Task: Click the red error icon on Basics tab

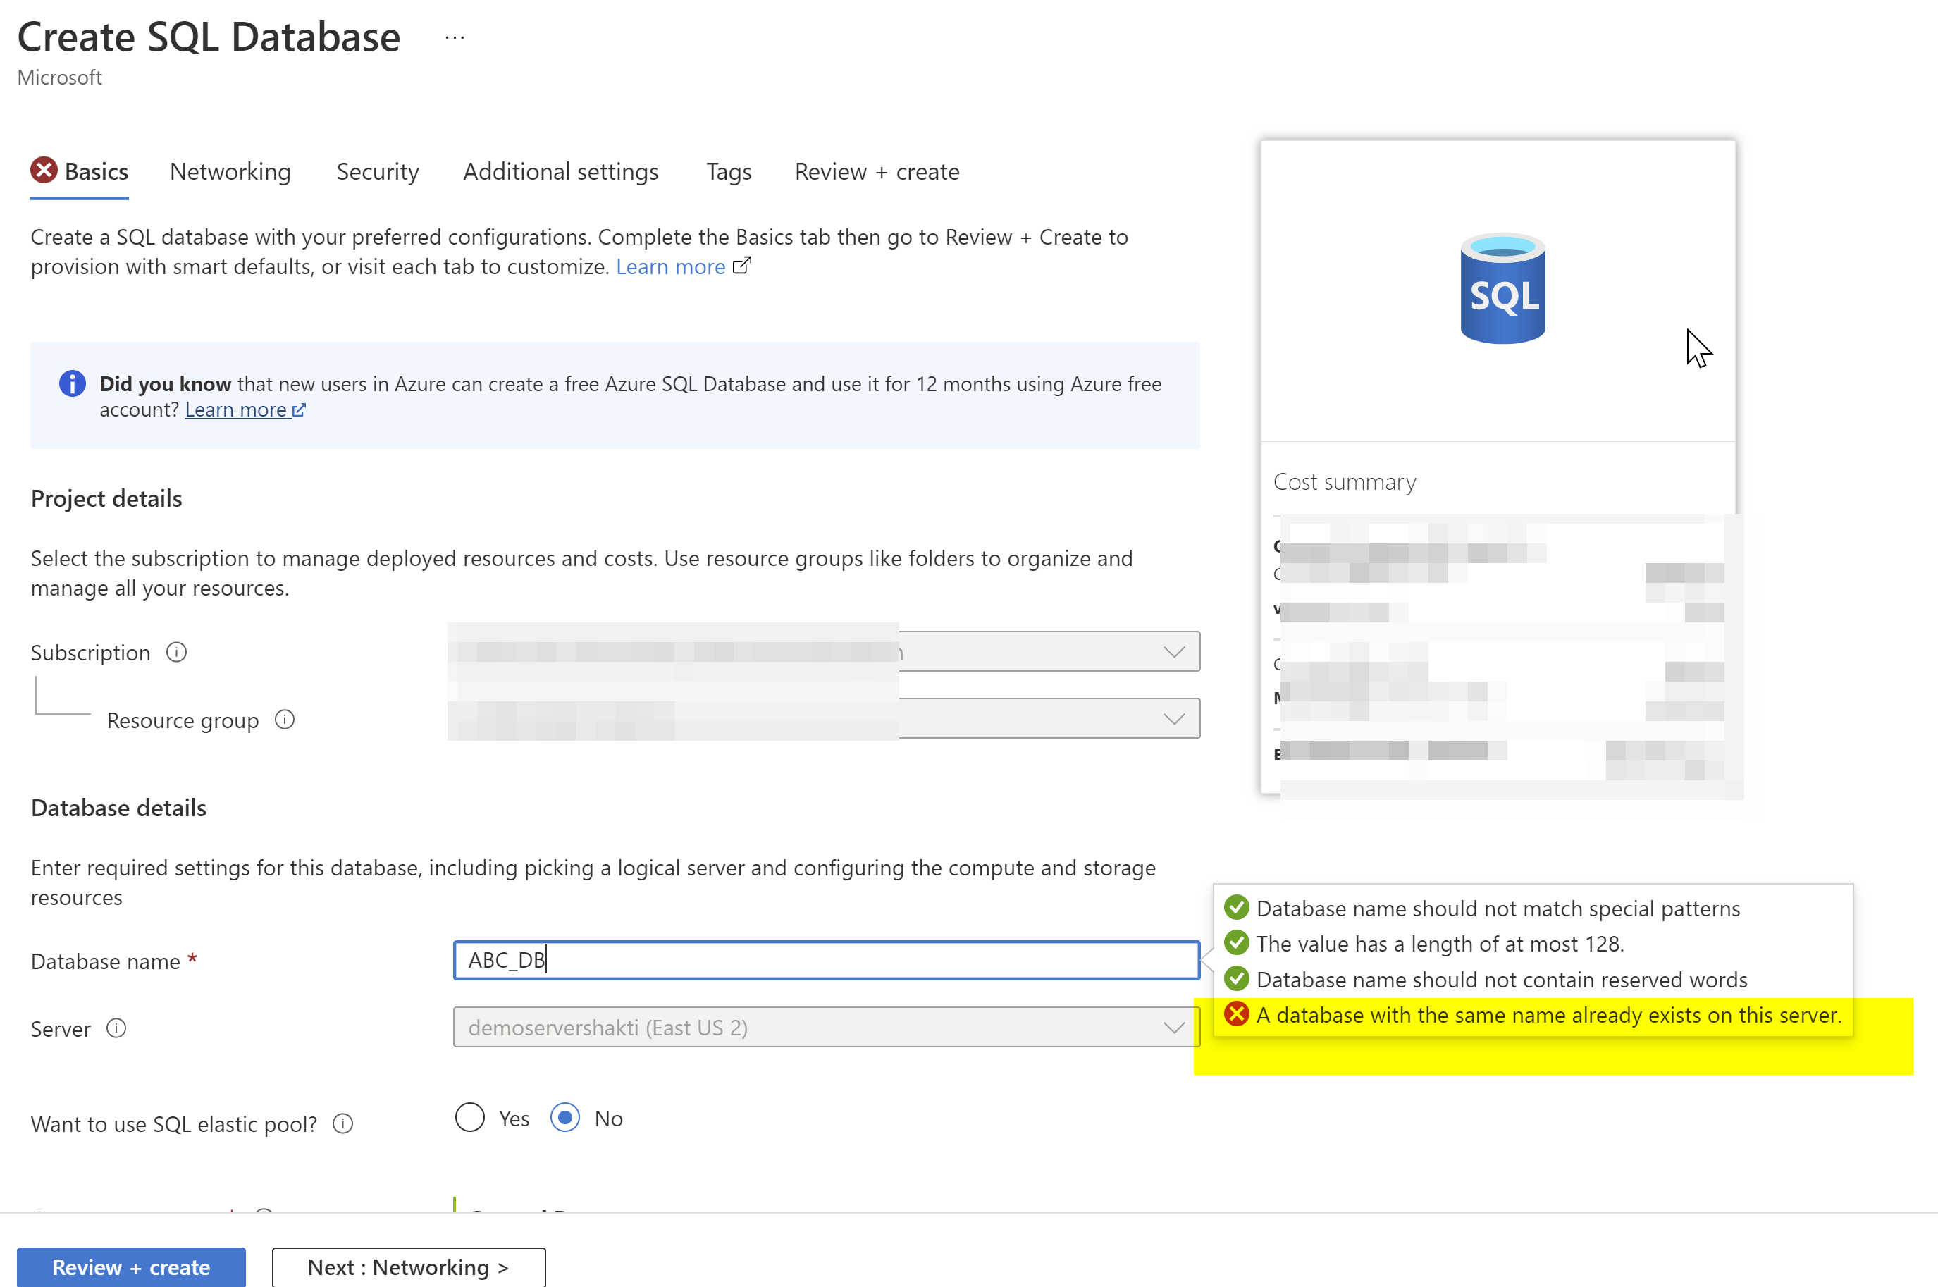Action: click(44, 171)
